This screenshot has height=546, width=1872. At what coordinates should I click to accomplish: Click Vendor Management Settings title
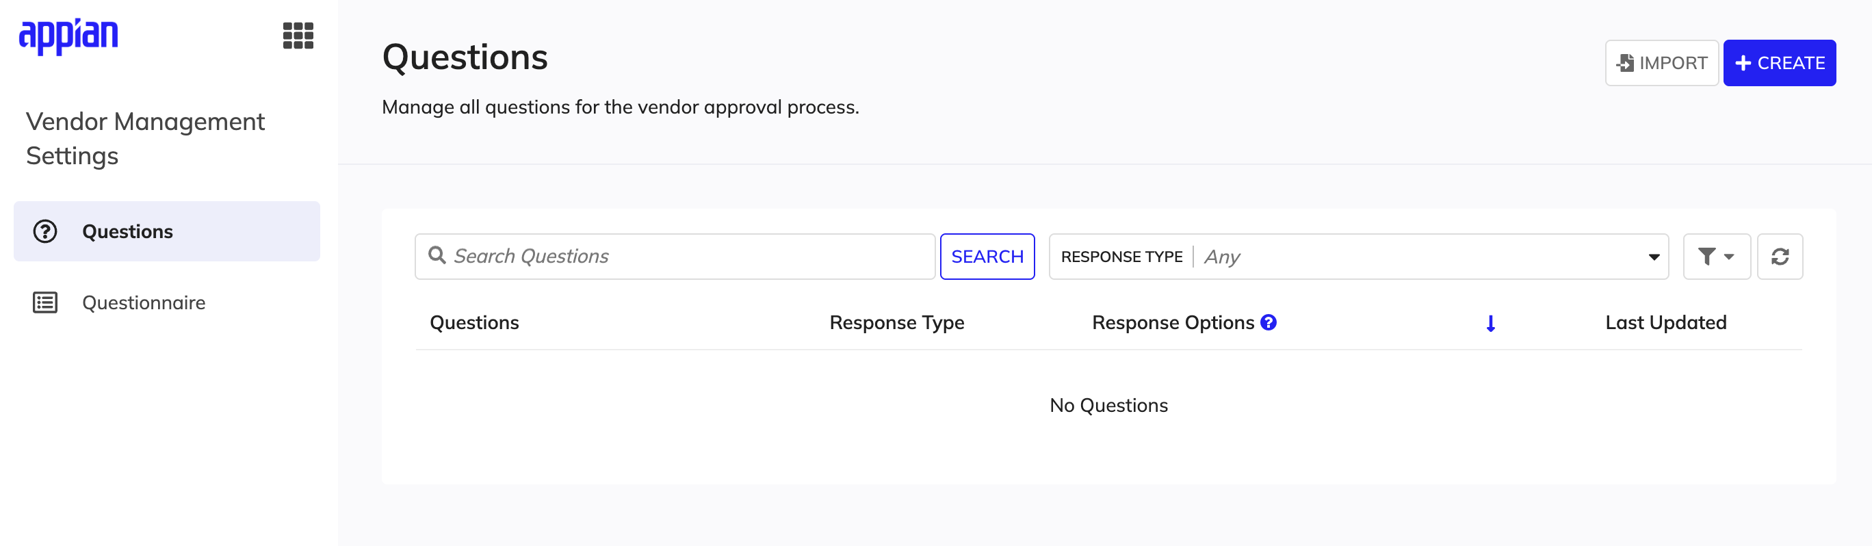pyautogui.click(x=145, y=138)
